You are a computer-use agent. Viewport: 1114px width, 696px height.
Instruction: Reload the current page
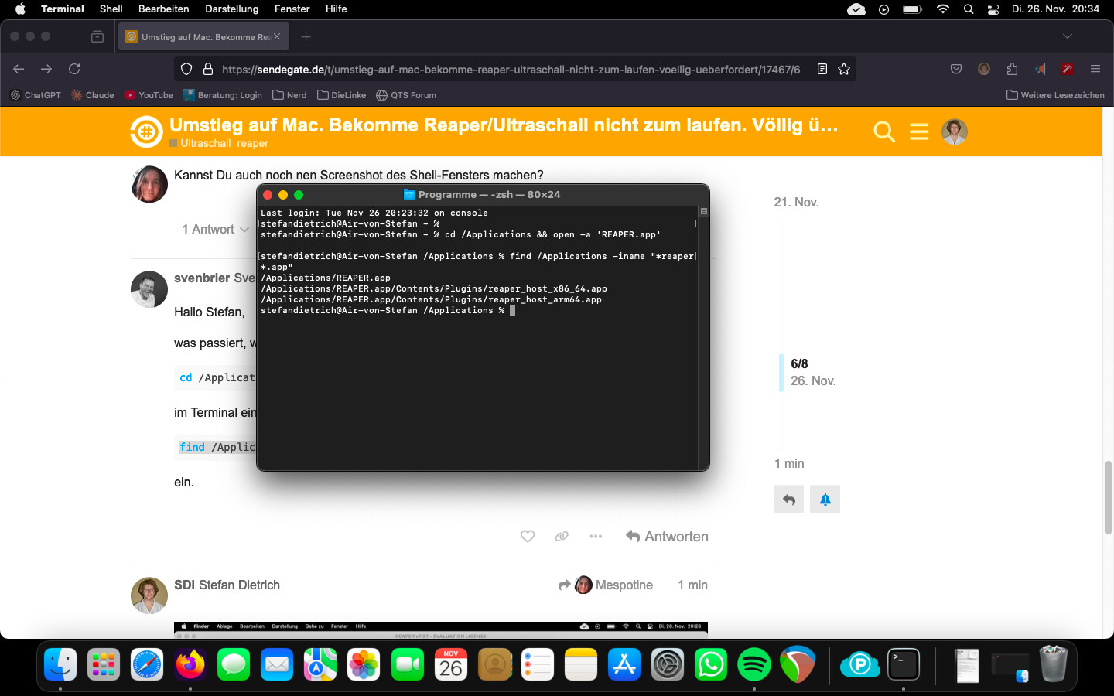point(74,69)
